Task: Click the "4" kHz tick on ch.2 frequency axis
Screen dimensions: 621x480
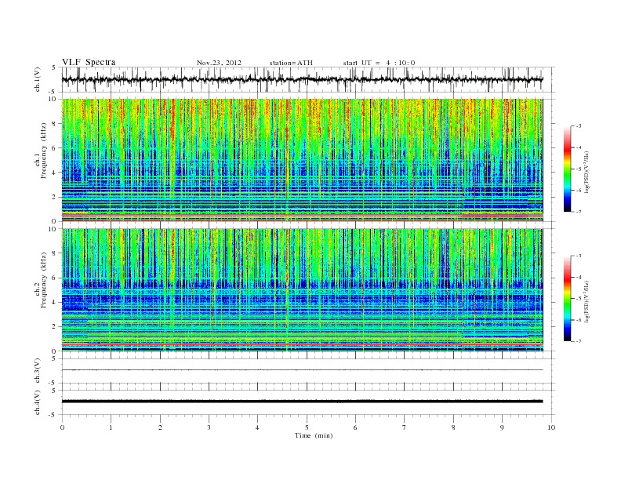Action: click(55, 302)
